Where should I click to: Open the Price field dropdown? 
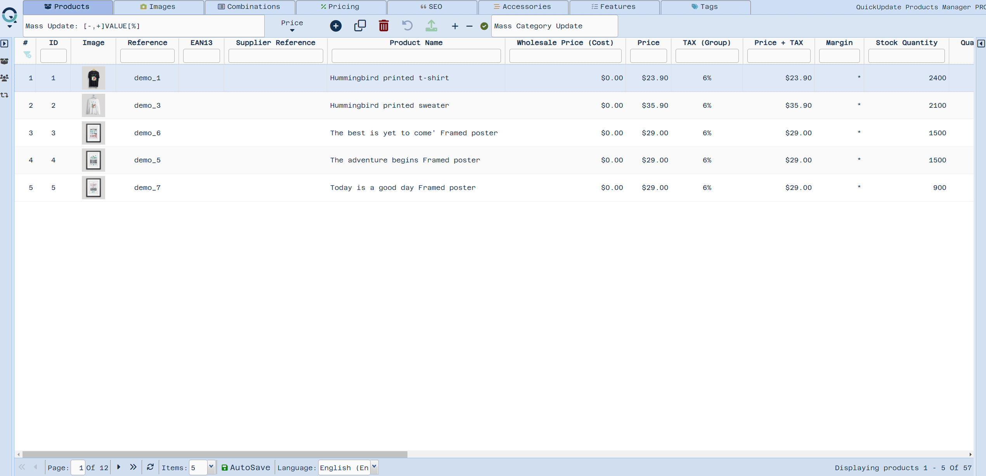point(292,26)
